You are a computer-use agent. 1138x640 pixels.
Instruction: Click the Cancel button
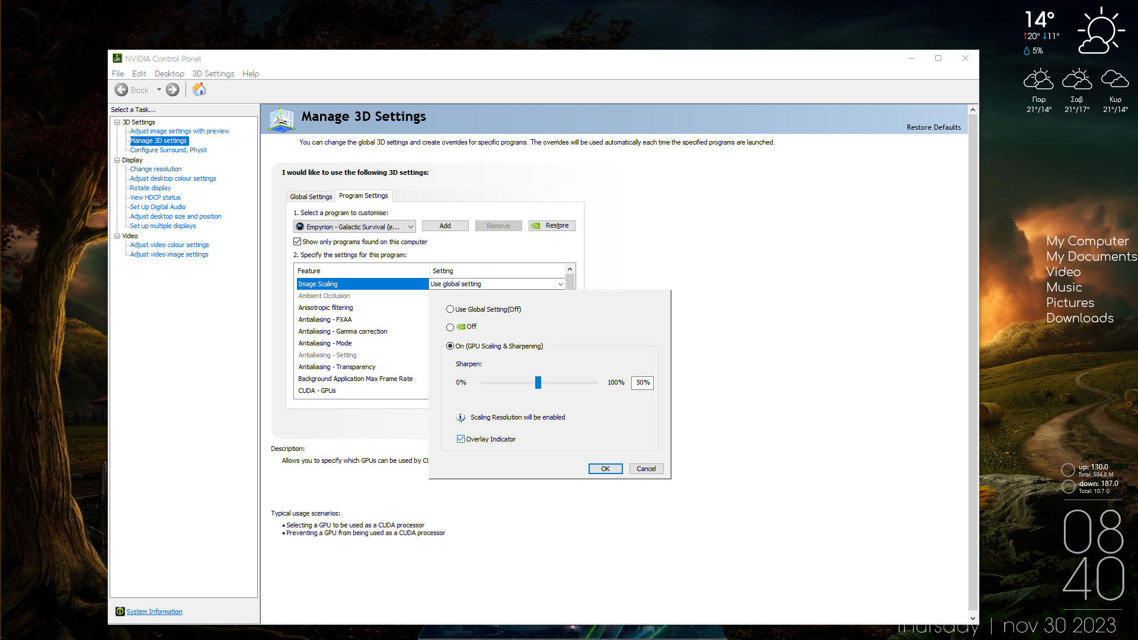pos(646,469)
